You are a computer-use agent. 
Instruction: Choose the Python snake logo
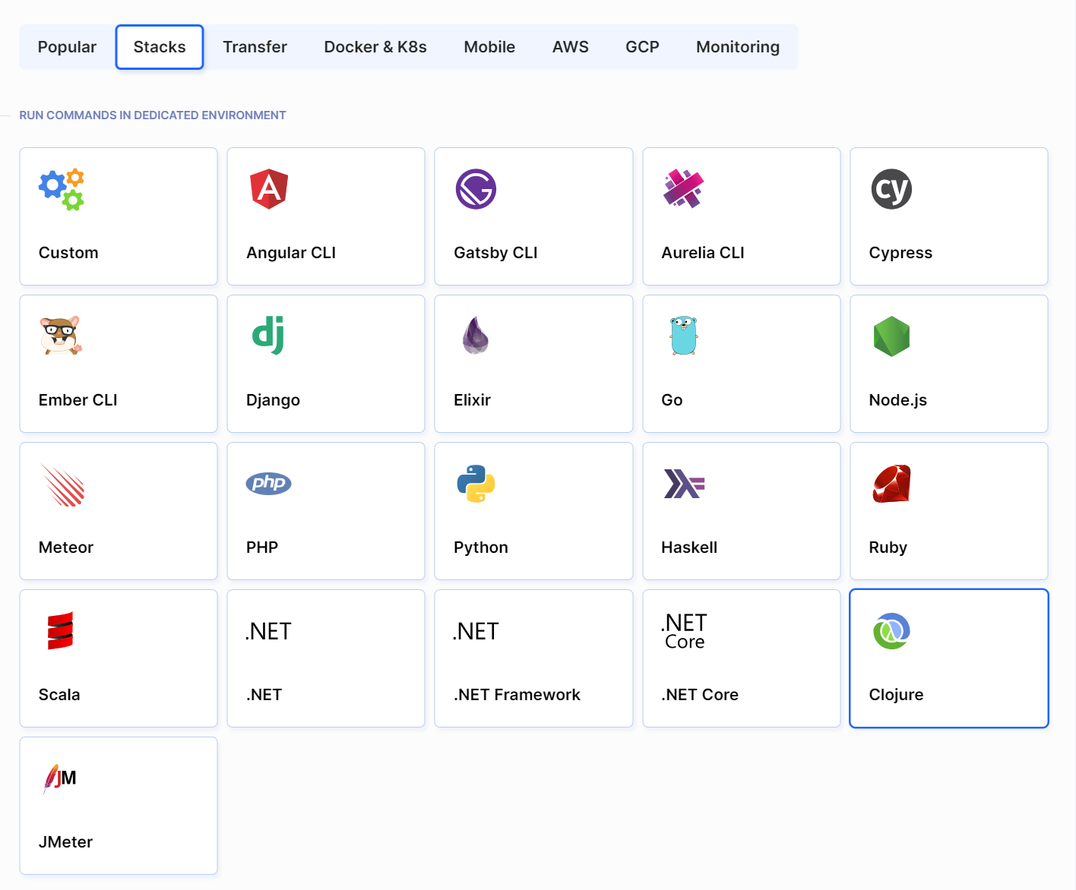coord(476,484)
